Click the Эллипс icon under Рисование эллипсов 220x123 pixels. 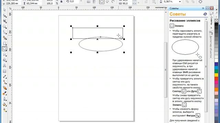172,26
